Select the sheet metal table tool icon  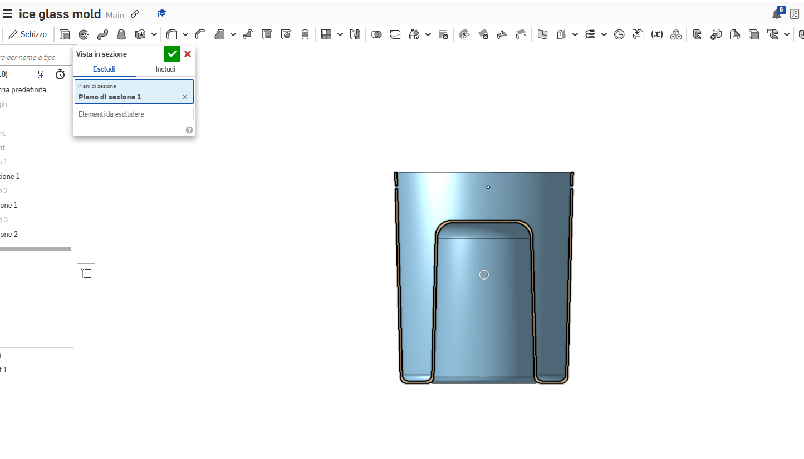(x=772, y=34)
